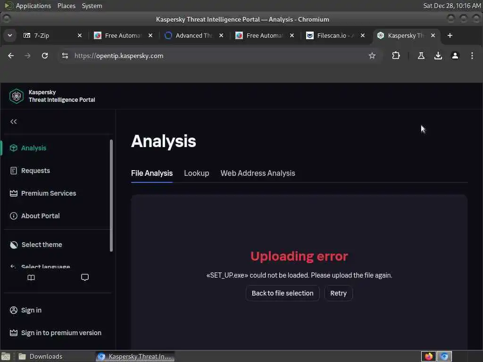
Task: Open a new tab with the plus icon
Action: coord(450,35)
